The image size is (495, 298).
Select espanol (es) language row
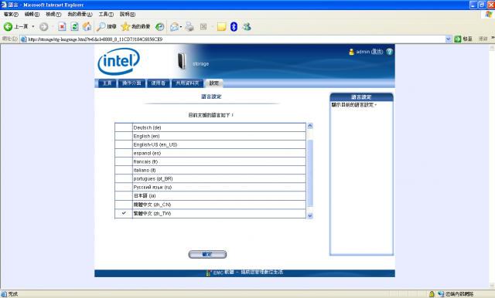210,153
